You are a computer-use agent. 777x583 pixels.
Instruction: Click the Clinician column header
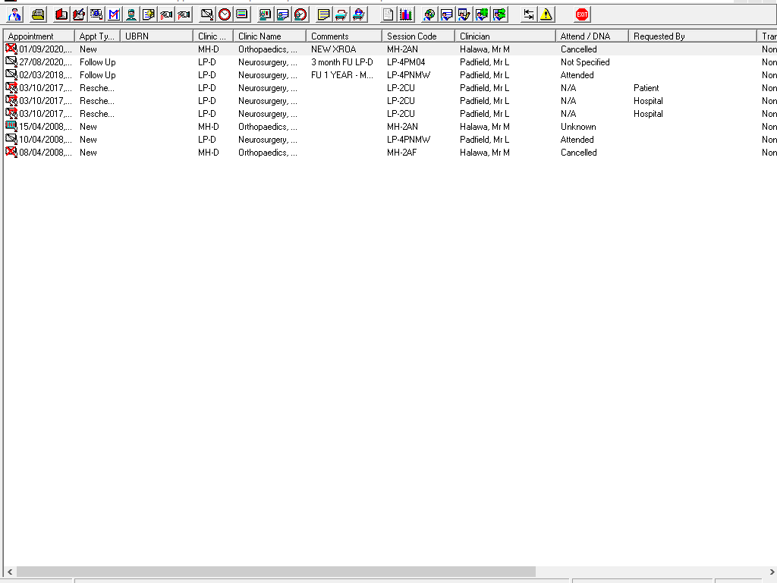[505, 36]
